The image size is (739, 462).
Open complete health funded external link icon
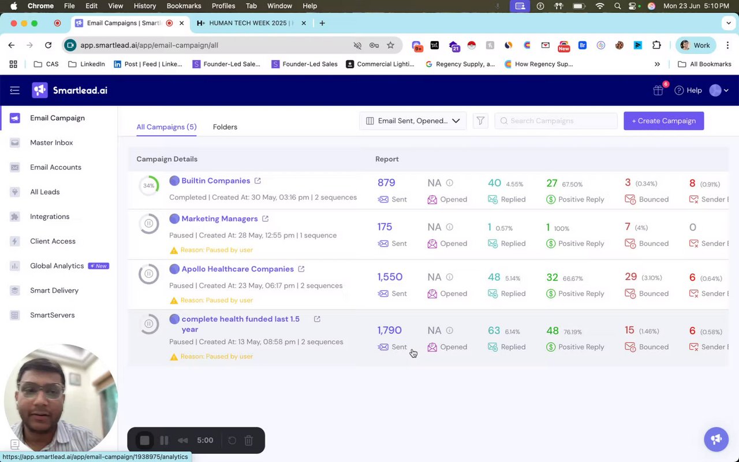[317, 319]
